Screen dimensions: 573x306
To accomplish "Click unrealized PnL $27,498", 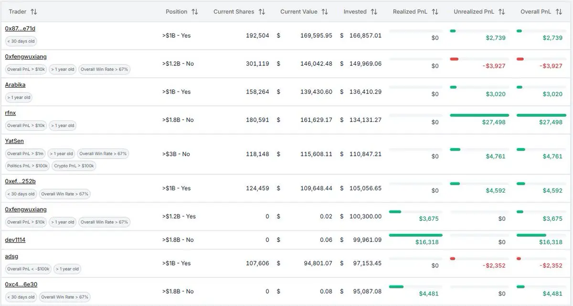I will 494,122.
